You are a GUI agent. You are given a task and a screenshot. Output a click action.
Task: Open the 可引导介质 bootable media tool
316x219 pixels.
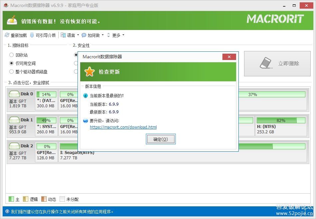[43, 35]
